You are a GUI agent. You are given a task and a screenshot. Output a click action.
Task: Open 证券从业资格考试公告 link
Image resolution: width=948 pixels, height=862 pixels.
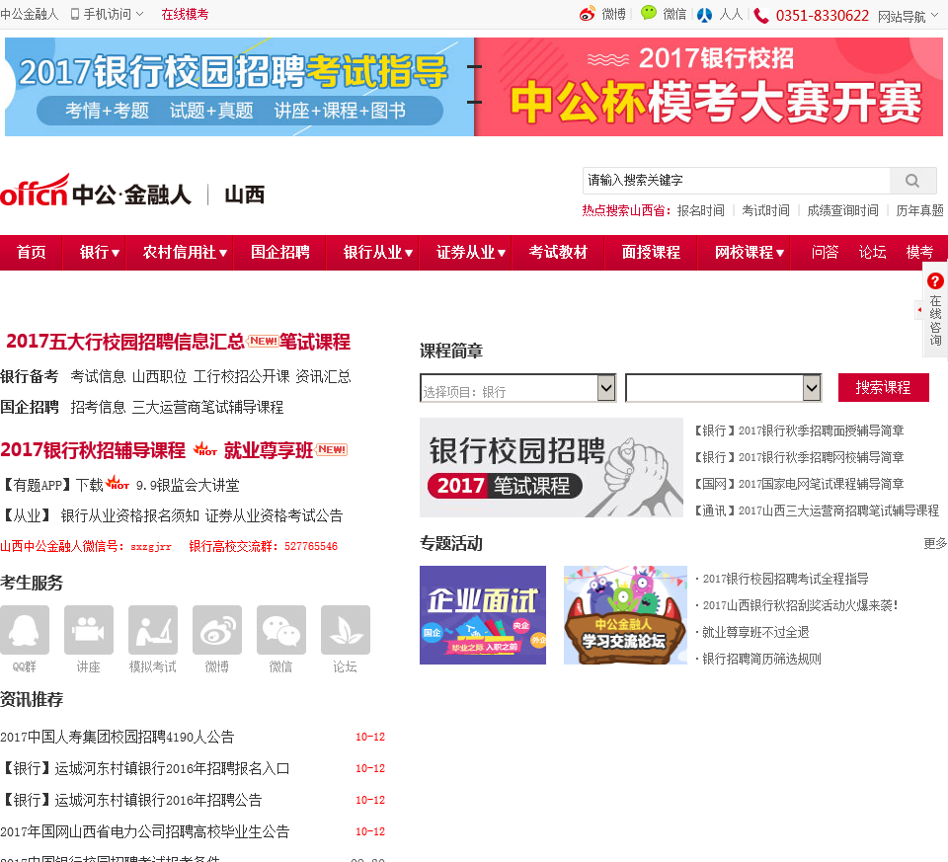pos(274,515)
